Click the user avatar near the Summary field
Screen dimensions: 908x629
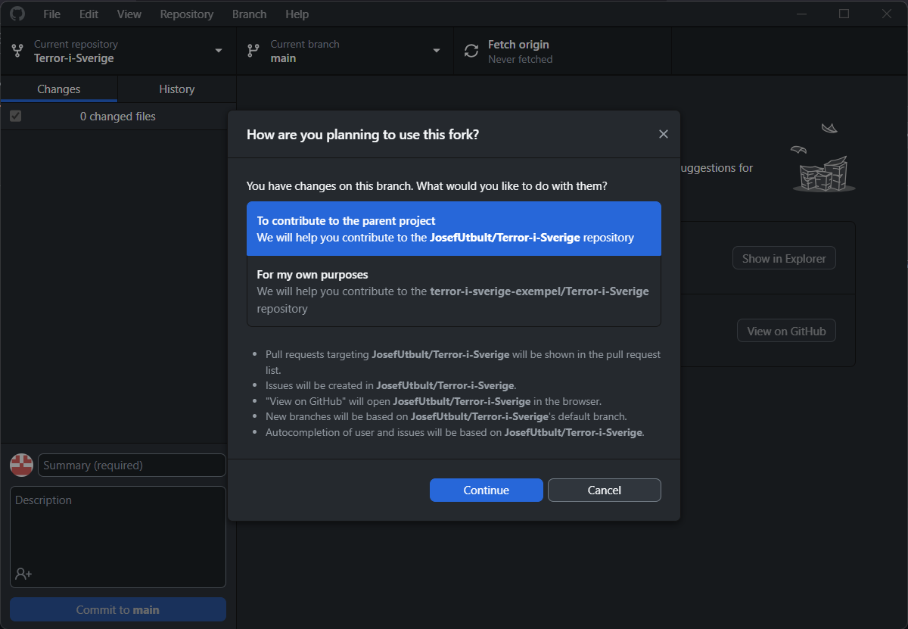21,465
